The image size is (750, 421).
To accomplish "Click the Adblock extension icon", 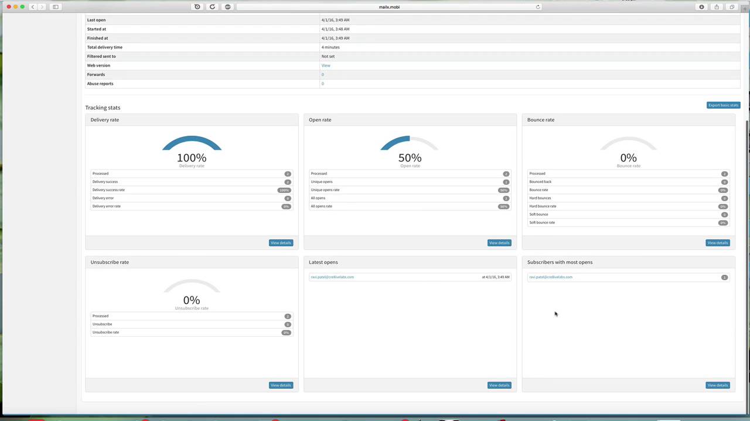I will coord(227,7).
